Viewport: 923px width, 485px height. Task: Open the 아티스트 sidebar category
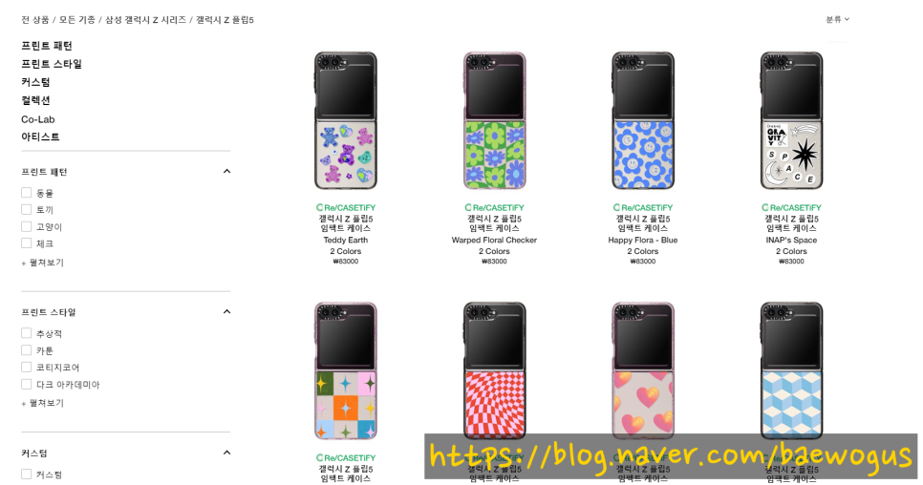[40, 137]
